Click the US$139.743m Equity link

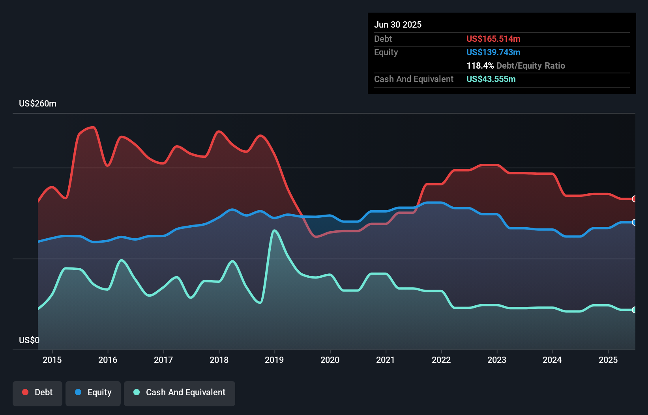coord(493,52)
